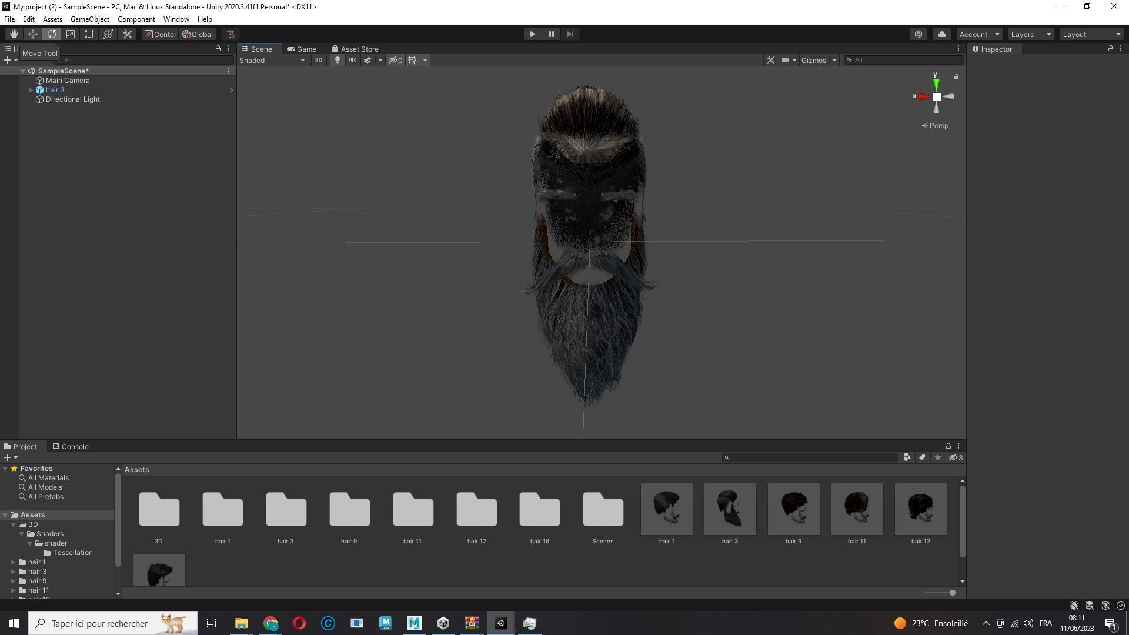
Task: Open custom editor tools icon
Action: (127, 34)
